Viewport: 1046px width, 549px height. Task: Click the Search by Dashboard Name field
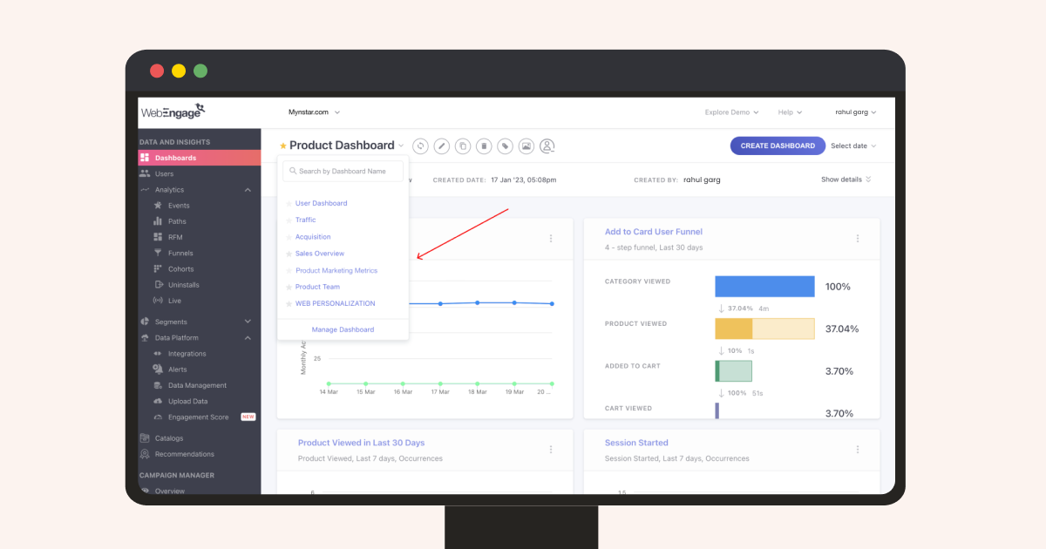point(343,171)
